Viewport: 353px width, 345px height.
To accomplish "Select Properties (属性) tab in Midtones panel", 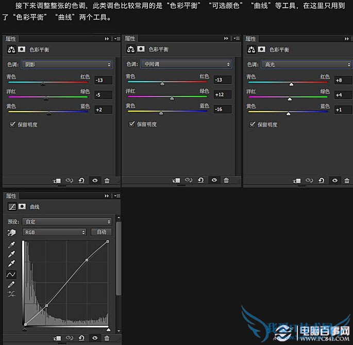I will pyautogui.click(x=130, y=38).
